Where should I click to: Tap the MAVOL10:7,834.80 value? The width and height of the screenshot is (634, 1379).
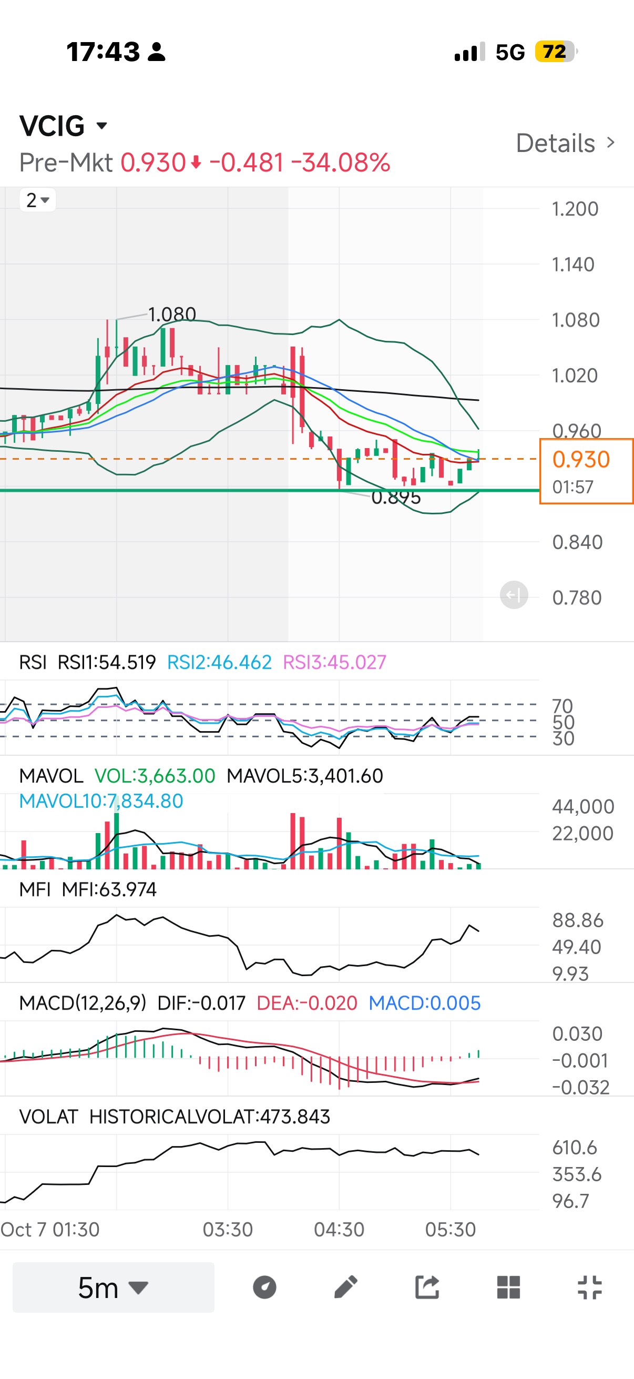click(x=101, y=801)
